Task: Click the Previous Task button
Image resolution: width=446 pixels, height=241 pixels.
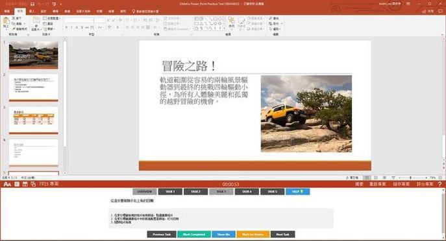Action: click(162, 234)
